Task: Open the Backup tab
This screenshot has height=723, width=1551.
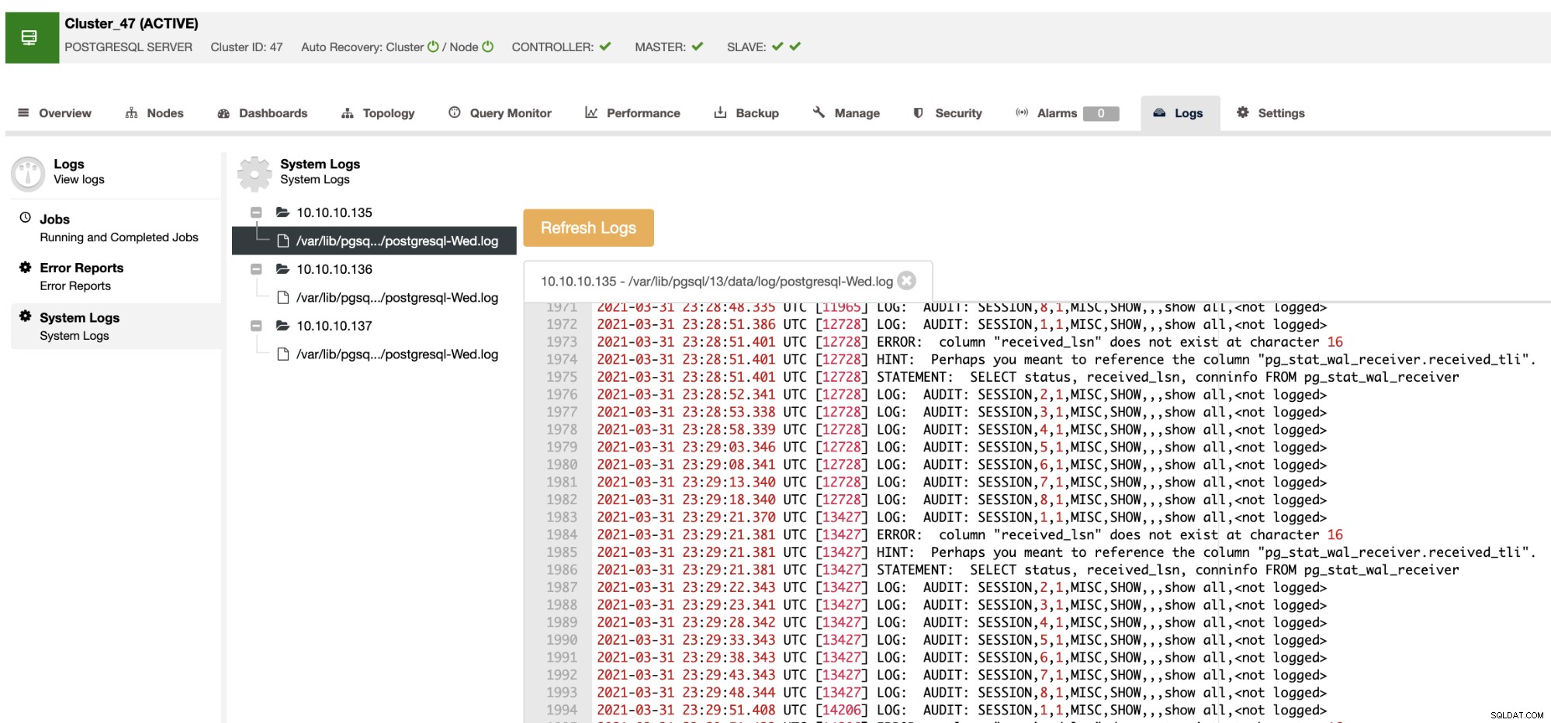Action: [x=746, y=113]
